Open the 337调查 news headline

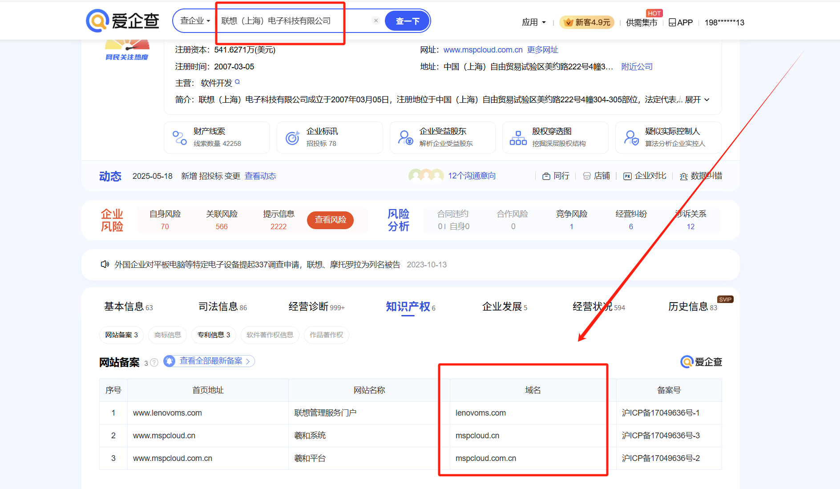pyautogui.click(x=257, y=265)
